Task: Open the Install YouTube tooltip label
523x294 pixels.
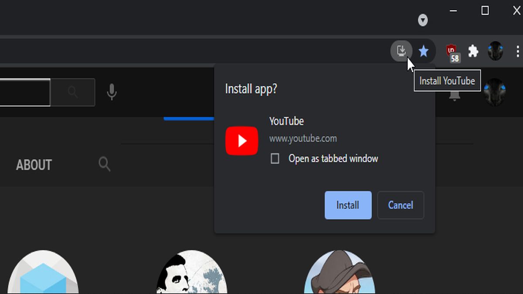Action: [x=447, y=81]
